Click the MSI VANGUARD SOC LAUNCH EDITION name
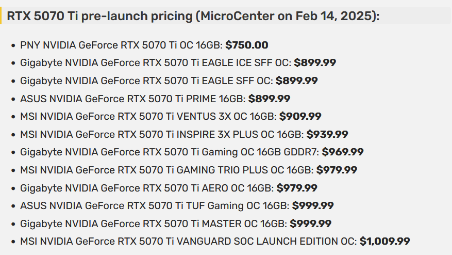 click(188, 242)
